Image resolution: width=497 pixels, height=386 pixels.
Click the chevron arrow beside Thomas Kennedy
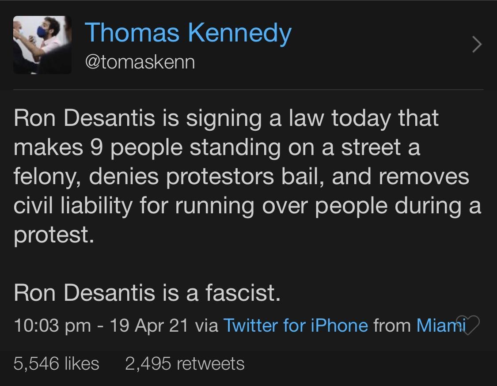[x=476, y=45]
